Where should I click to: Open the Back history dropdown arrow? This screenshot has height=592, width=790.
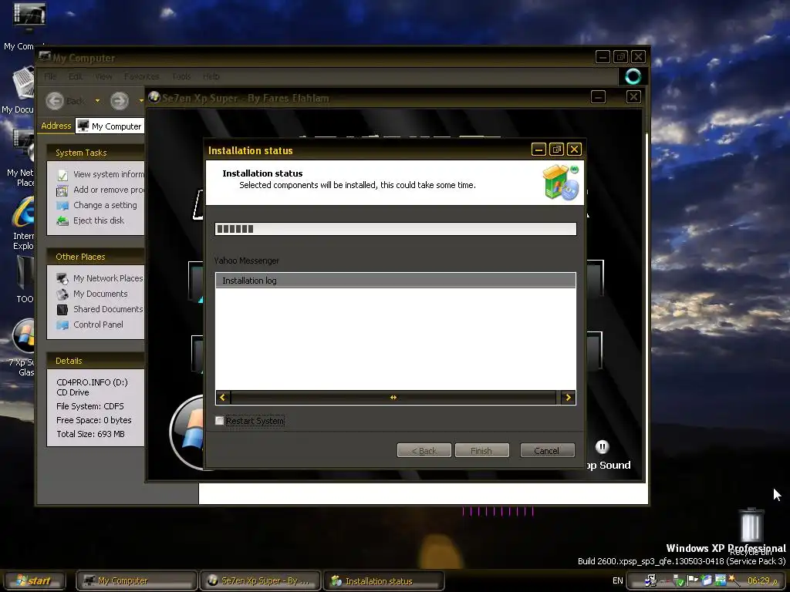tap(97, 101)
